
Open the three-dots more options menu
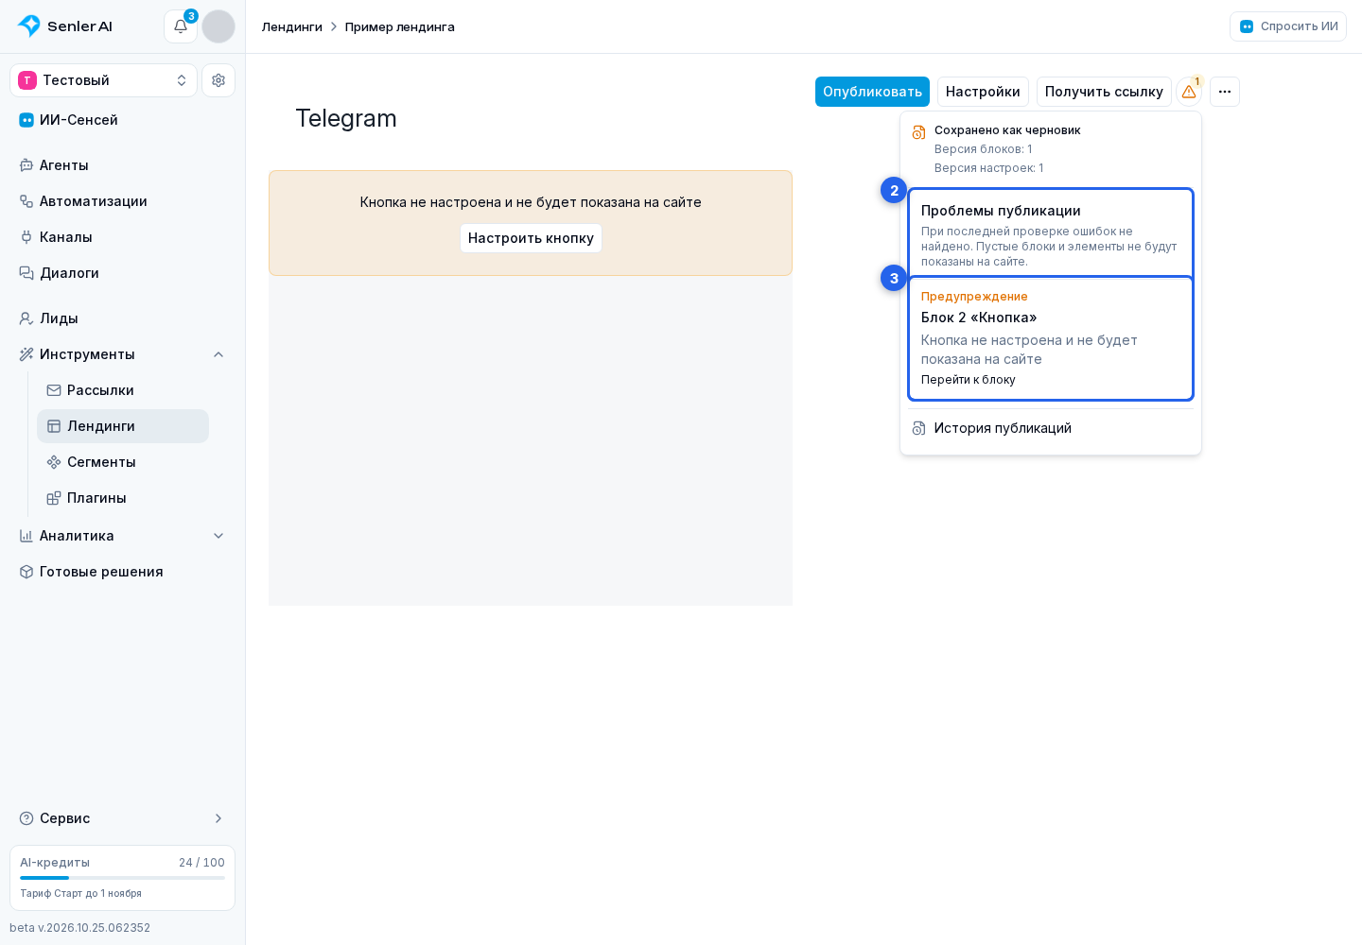point(1225,92)
